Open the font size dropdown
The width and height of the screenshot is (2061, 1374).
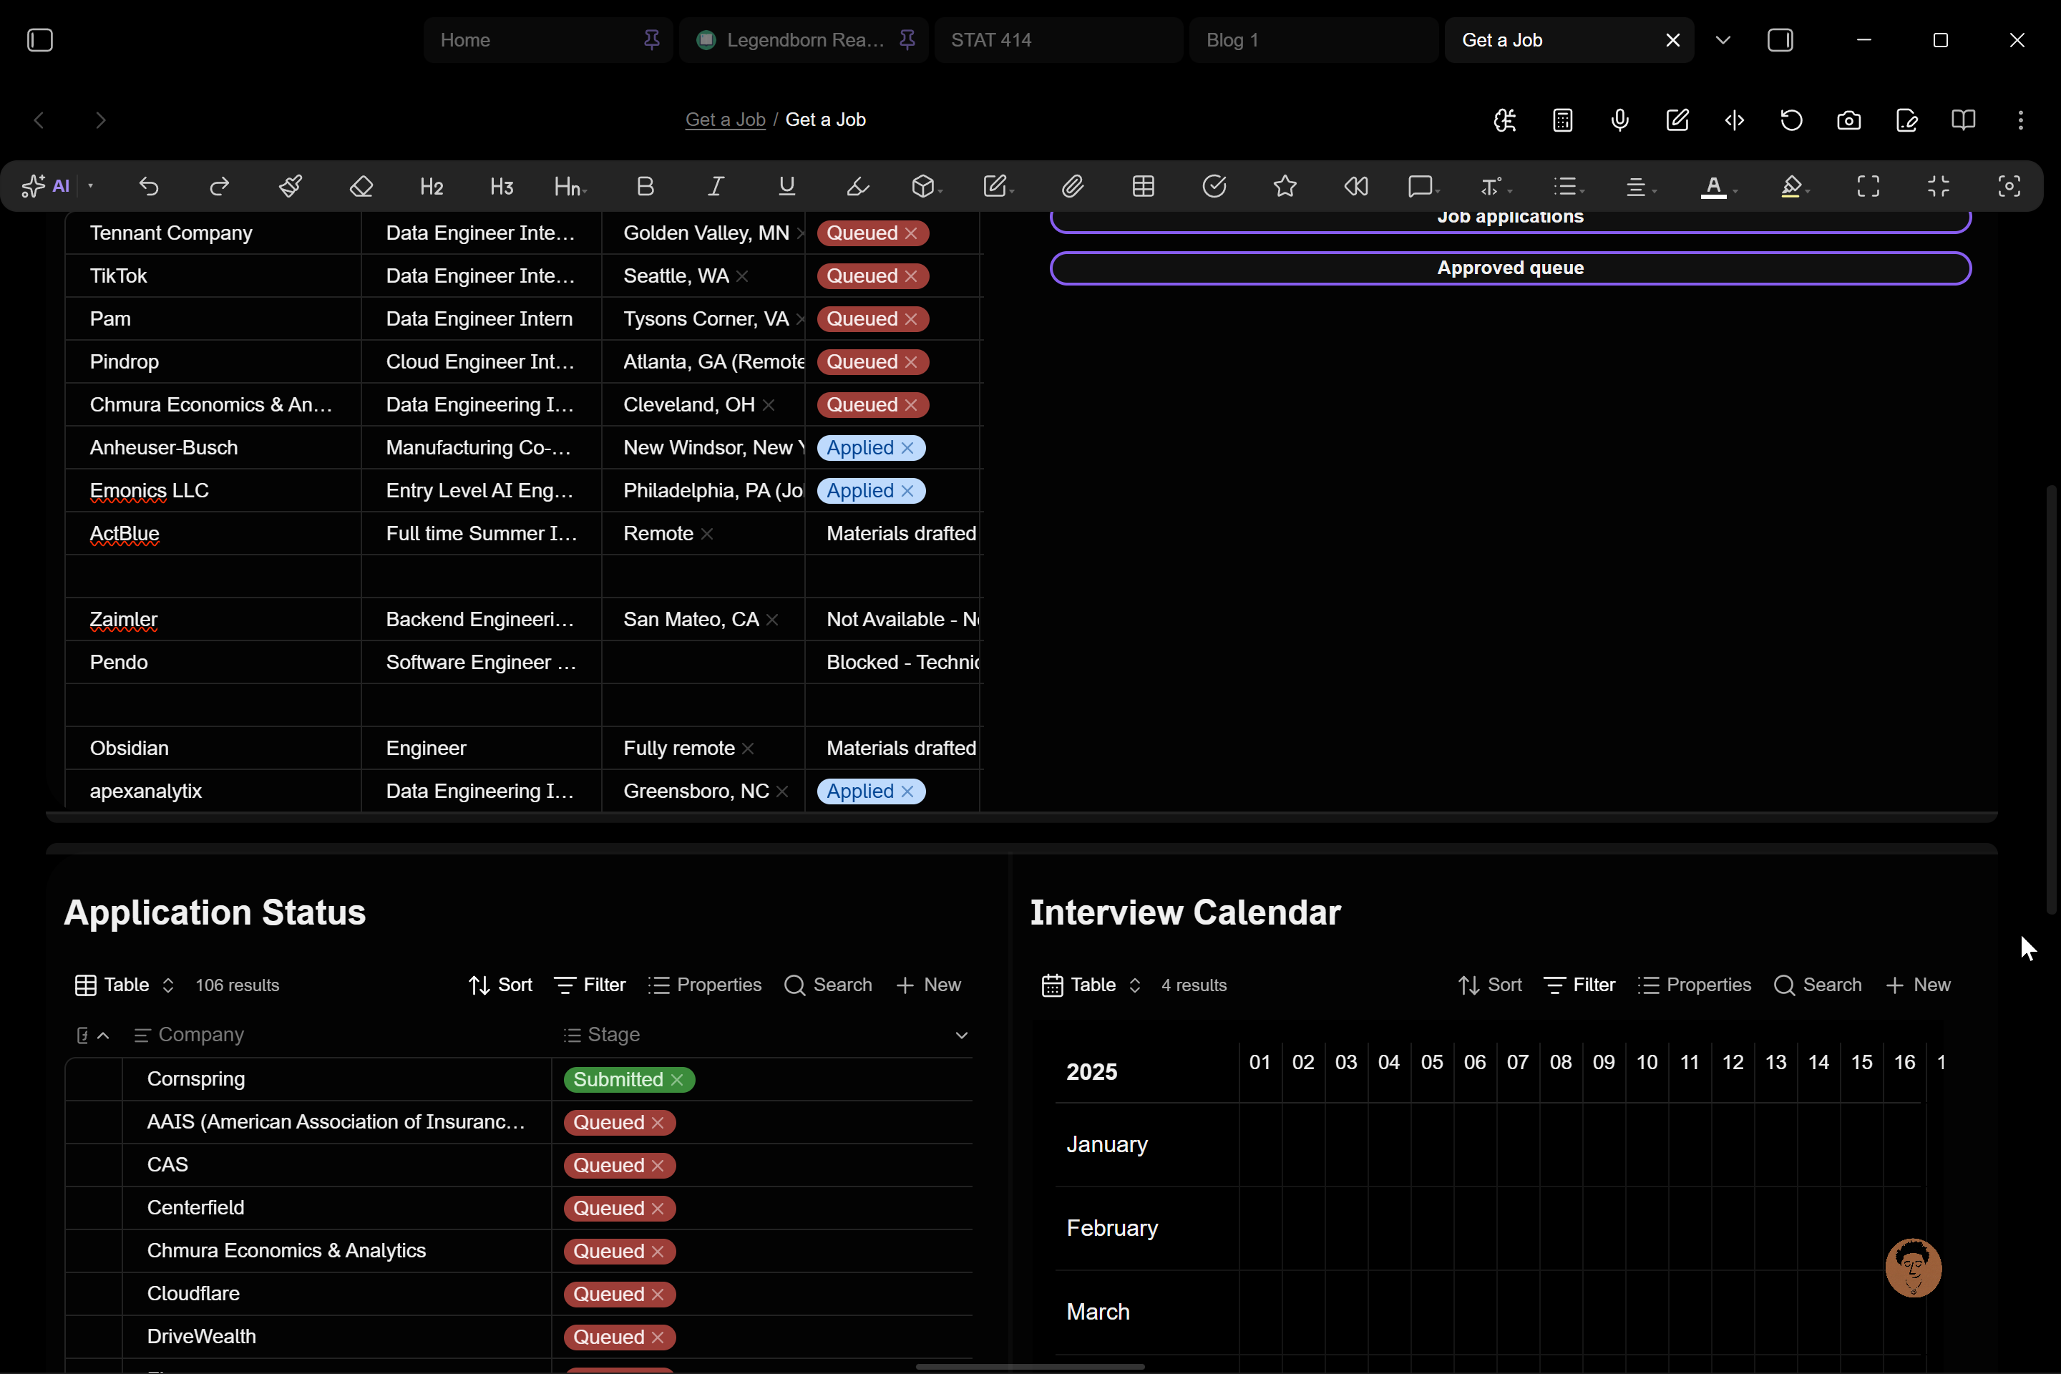tap(1496, 186)
